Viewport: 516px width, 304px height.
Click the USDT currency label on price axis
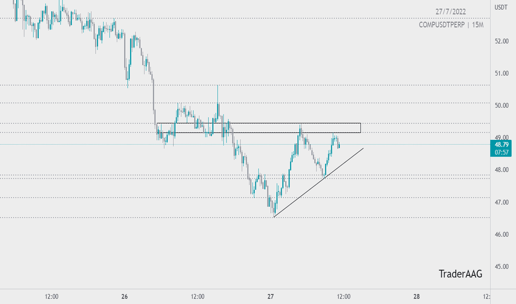501,7
